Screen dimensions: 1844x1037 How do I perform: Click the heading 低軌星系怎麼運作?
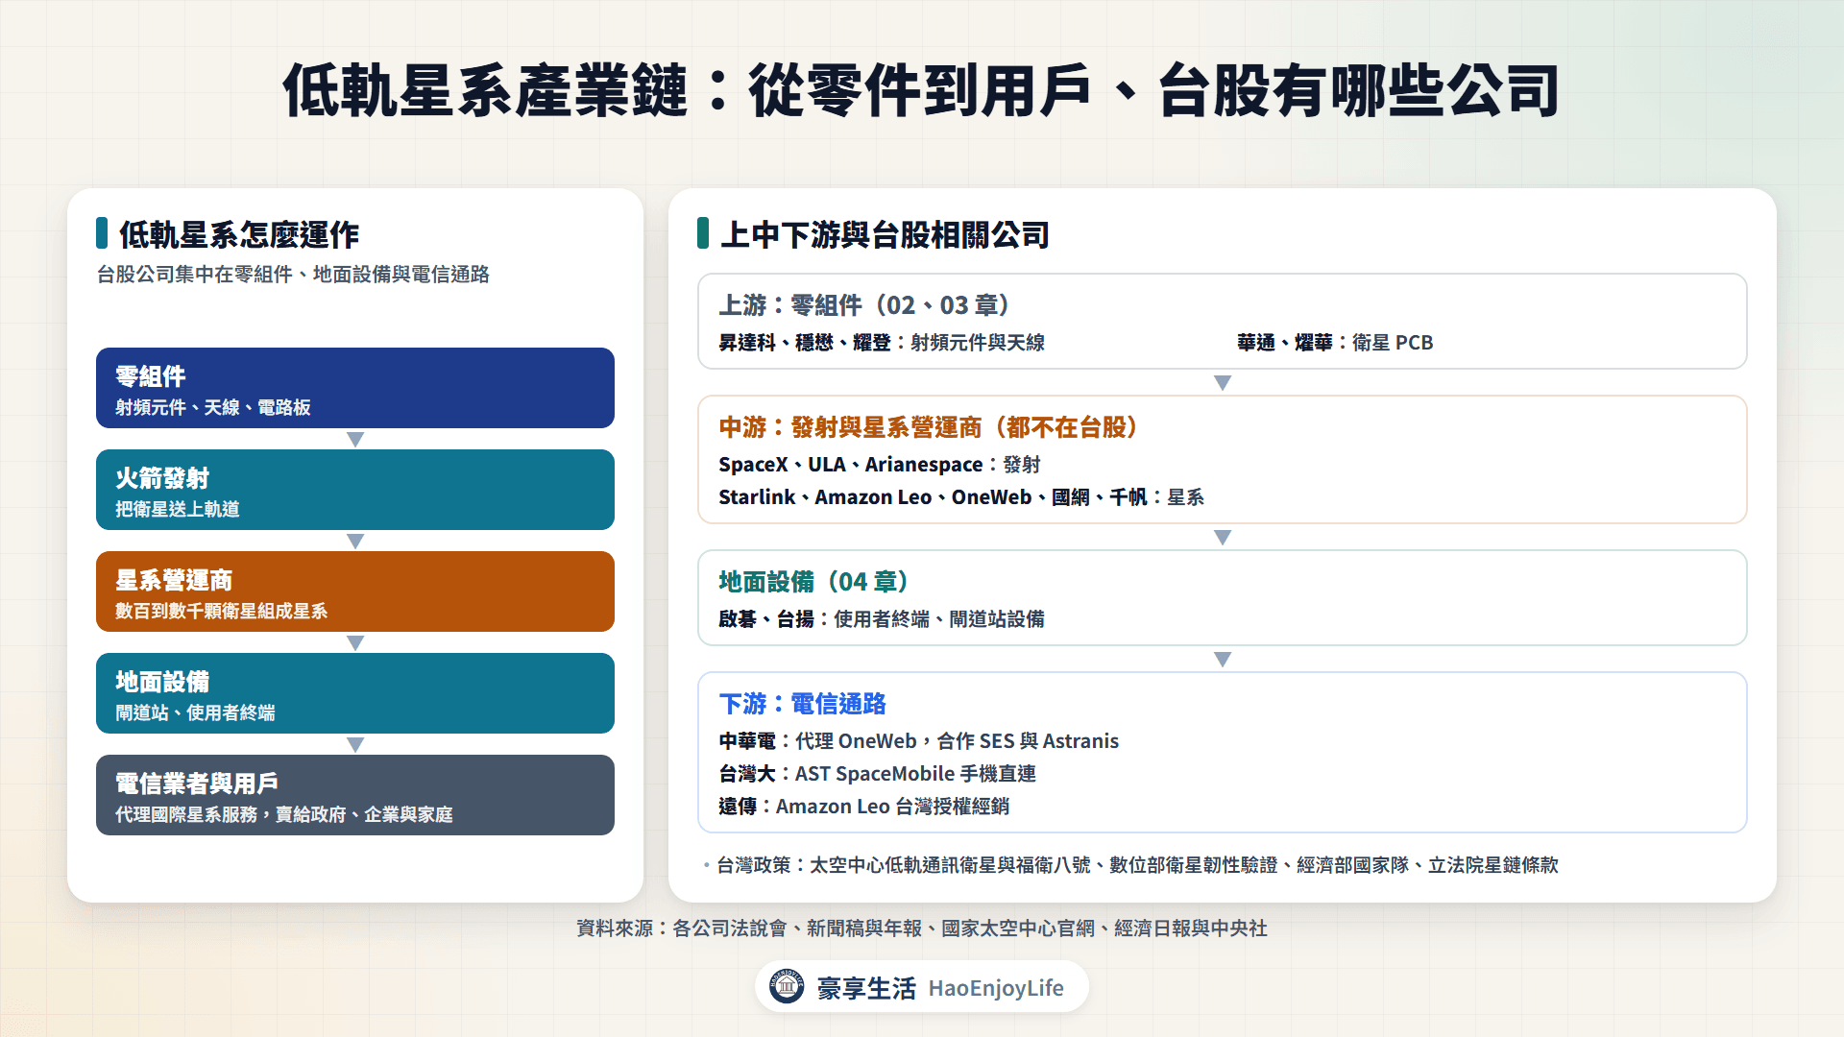point(239,234)
